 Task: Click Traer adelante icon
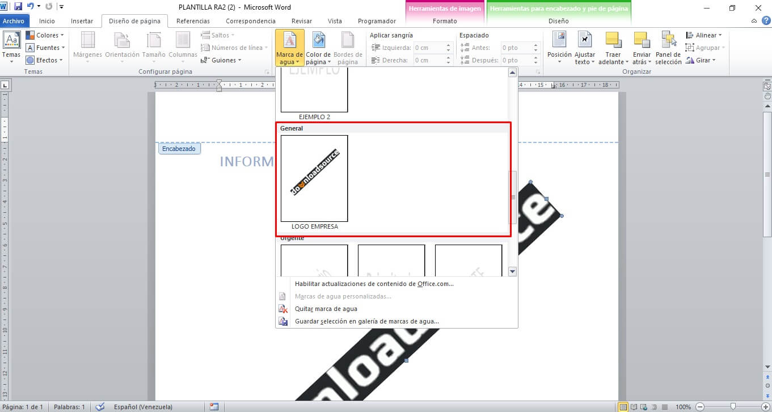613,40
